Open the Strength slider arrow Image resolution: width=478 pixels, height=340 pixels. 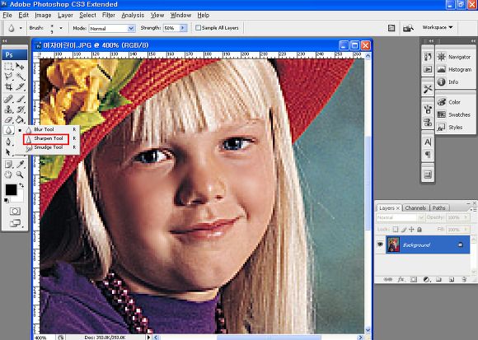pyautogui.click(x=183, y=28)
